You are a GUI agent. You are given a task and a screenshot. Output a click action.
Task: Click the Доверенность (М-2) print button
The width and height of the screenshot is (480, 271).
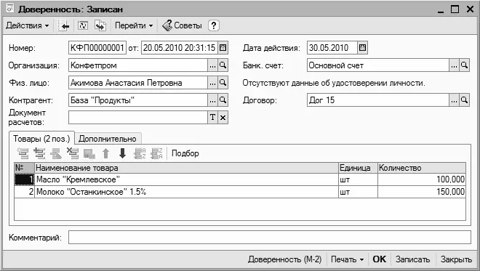click(284, 259)
